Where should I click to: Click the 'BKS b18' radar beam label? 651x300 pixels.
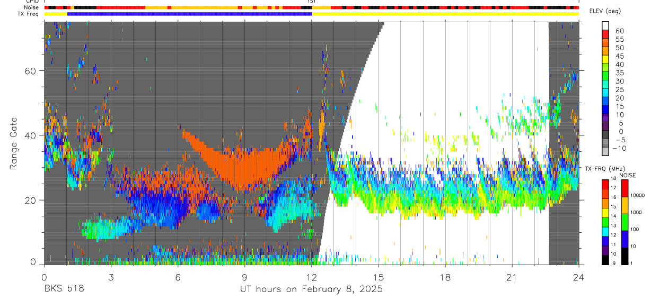(x=64, y=289)
